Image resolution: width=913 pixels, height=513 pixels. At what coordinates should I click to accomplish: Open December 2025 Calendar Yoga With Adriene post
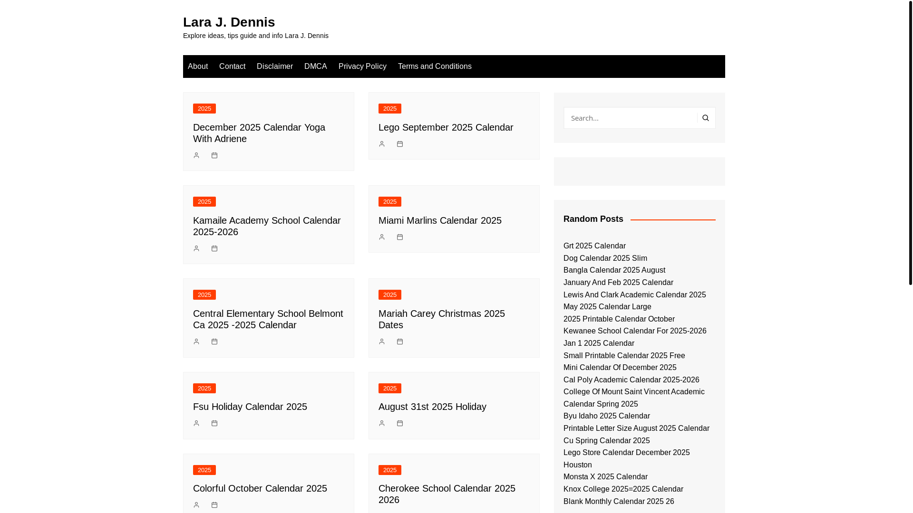click(259, 133)
